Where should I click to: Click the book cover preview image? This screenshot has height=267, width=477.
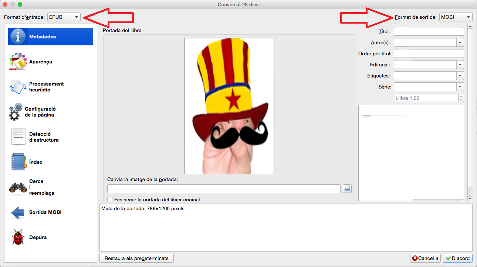[229, 106]
